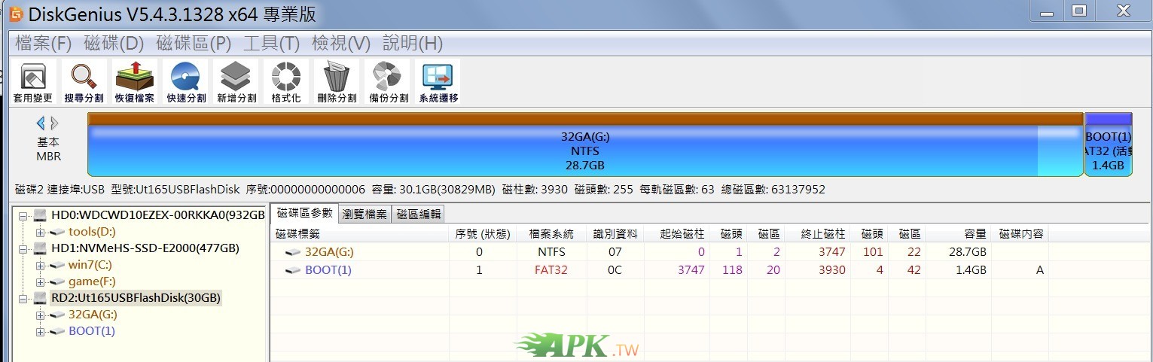
Task: Click drive icon of 32GA(G:) table row
Action: pyautogui.click(x=293, y=252)
